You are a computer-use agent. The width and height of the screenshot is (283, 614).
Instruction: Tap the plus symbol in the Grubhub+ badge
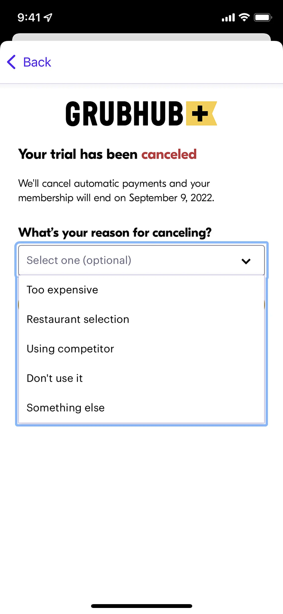tap(200, 113)
